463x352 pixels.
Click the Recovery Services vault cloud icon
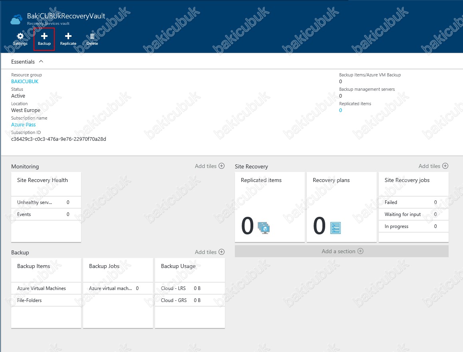tap(16, 19)
